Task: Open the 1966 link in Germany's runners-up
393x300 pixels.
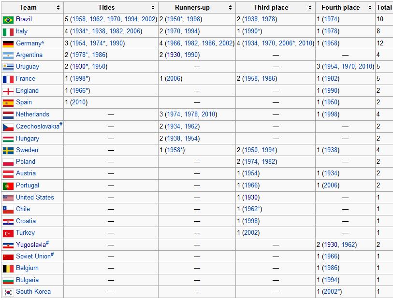Action: coord(174,43)
